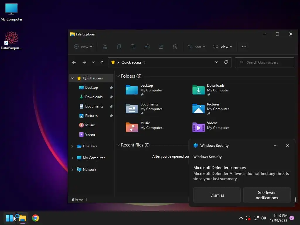
Task: Click pin icon beside Documents in sidebar
Action: click(111, 106)
